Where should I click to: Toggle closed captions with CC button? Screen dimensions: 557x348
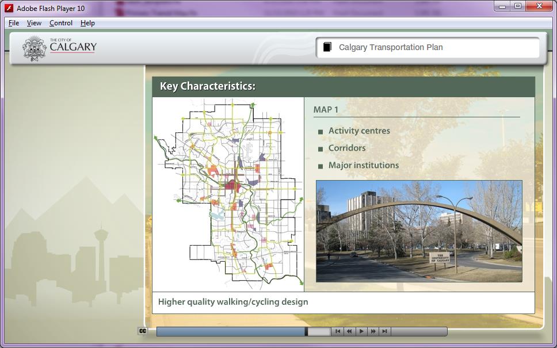(142, 331)
